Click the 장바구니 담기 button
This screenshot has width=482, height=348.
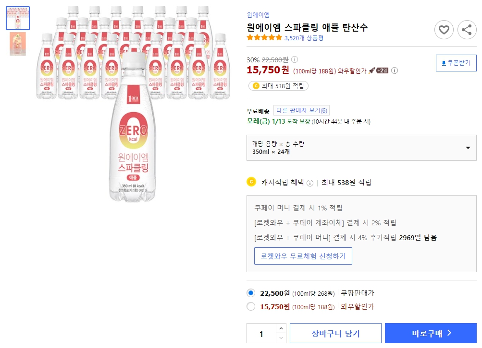tap(335, 333)
